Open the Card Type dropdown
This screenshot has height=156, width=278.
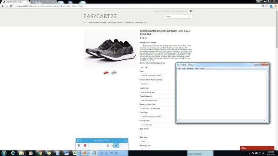[x=152, y=117]
